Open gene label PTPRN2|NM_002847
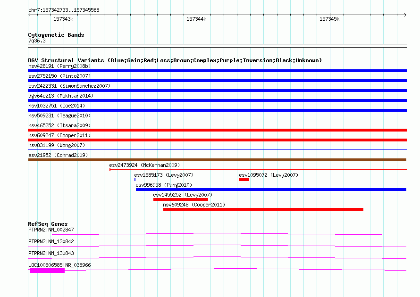This screenshot has width=420, height=297. [x=51, y=230]
